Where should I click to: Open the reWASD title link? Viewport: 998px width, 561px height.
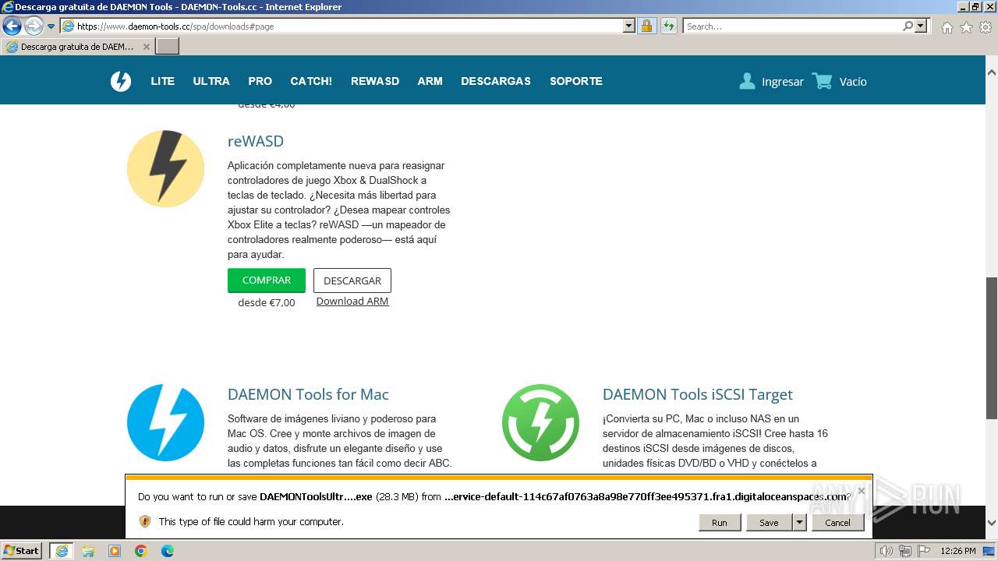[x=256, y=141]
